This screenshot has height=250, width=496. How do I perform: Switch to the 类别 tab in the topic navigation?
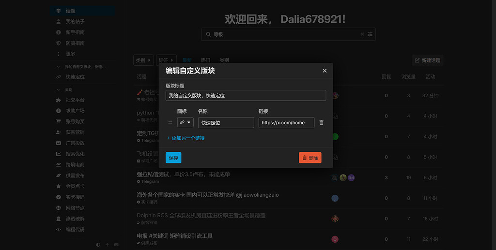tap(224, 60)
